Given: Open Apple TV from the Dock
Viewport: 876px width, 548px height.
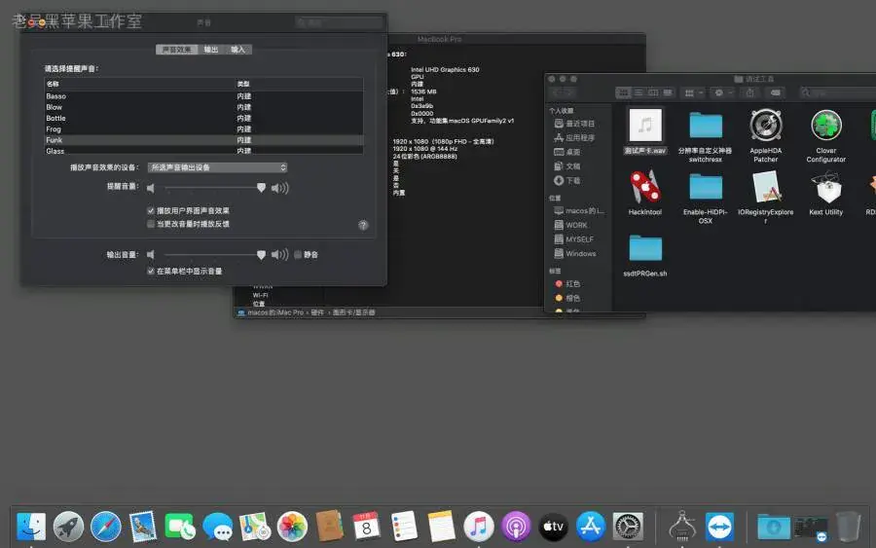Looking at the screenshot, I should click(x=553, y=527).
